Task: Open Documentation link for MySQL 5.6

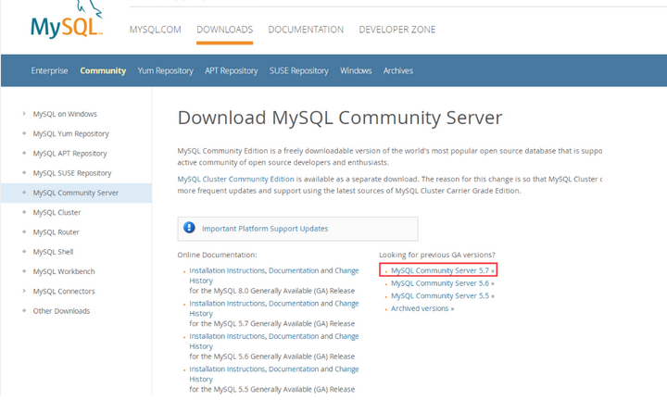Action: (x=294, y=336)
